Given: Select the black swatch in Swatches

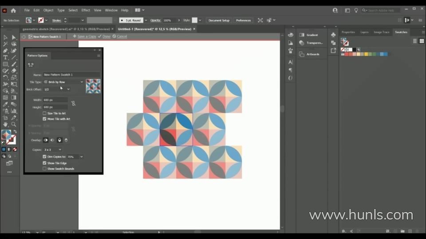Looking at the screenshot, I should tap(354, 50).
